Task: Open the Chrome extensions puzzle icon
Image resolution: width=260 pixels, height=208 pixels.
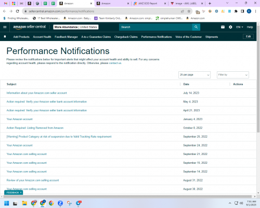Action: (x=236, y=11)
